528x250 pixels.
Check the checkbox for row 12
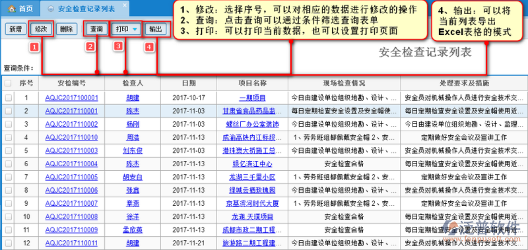[x=8, y=243]
